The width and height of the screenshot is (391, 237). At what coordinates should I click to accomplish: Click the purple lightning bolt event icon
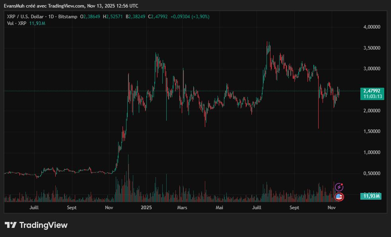coord(339,187)
